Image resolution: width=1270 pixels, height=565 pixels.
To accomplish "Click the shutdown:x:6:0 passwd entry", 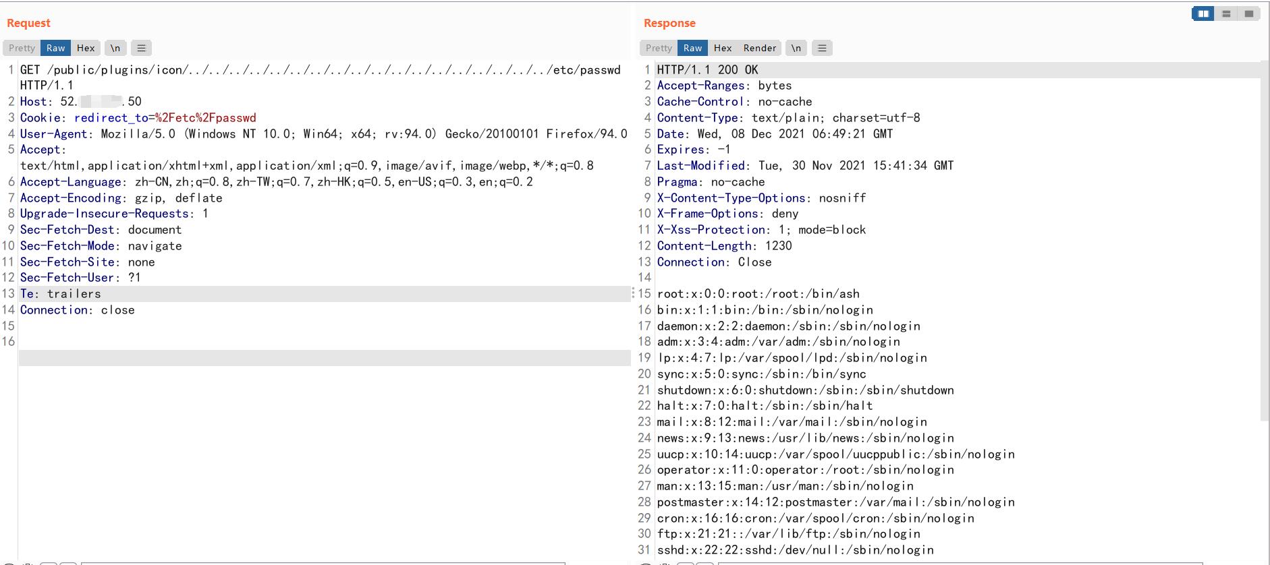I will pyautogui.click(x=806, y=390).
